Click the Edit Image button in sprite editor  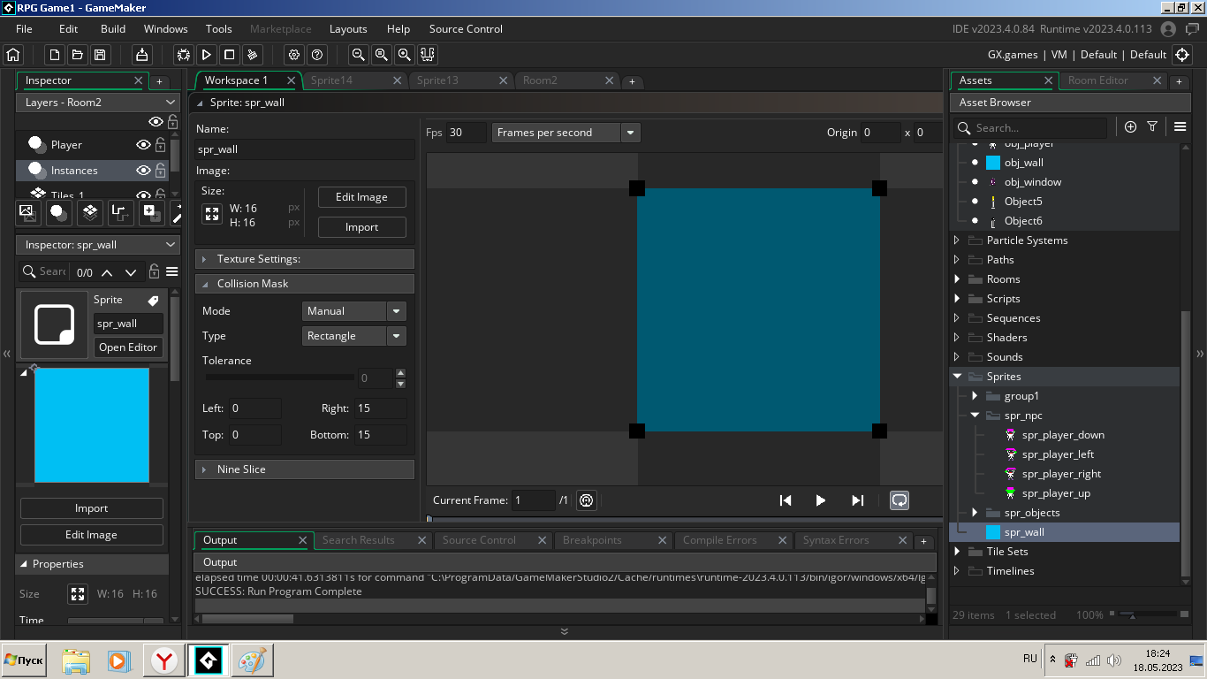361,197
